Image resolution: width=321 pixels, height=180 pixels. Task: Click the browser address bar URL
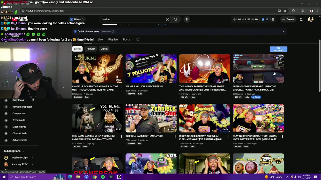(x=45, y=11)
